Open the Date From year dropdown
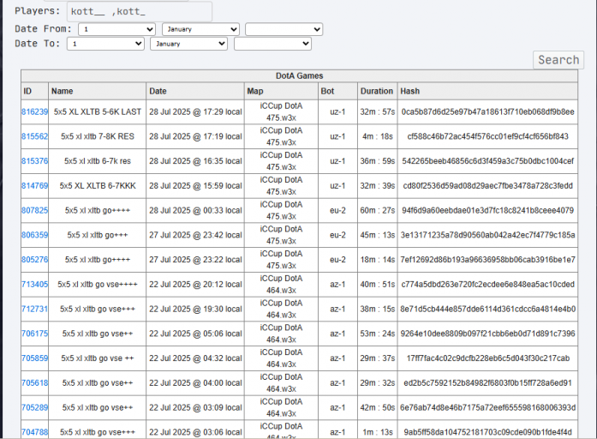Image resolution: width=597 pixels, height=439 pixels. point(284,29)
